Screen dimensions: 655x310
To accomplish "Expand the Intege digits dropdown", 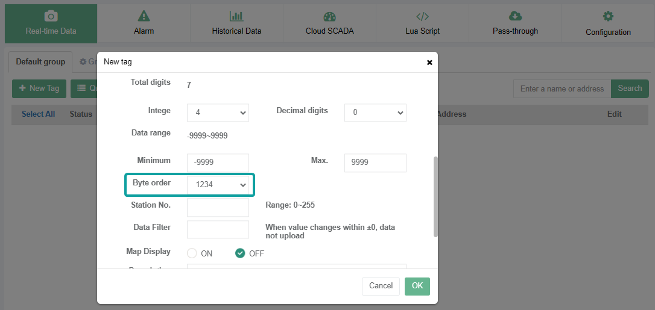I will point(218,113).
